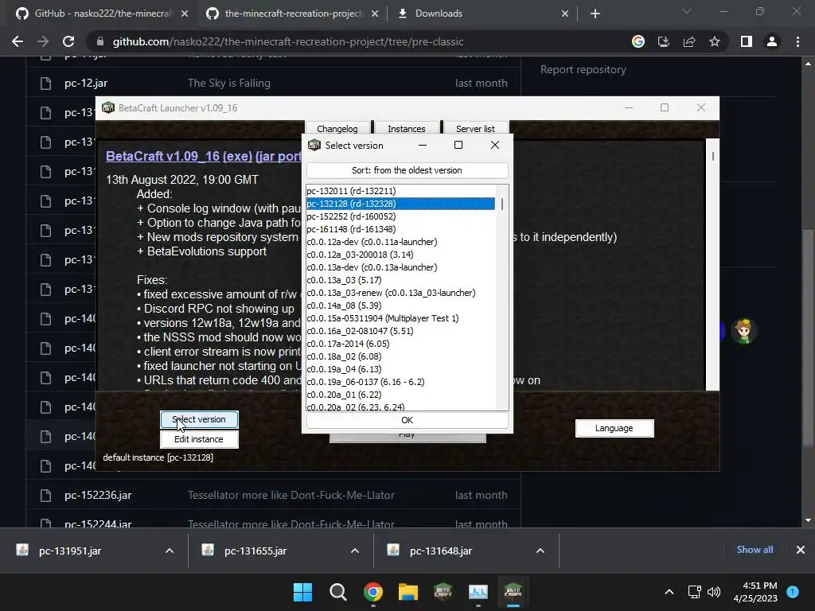This screenshot has height=611, width=815.
Task: Open the tab search chevron
Action: pos(687,11)
